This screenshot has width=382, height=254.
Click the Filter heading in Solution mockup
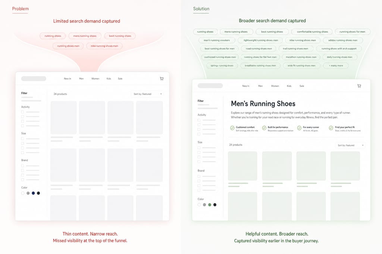pyautogui.click(x=200, y=101)
